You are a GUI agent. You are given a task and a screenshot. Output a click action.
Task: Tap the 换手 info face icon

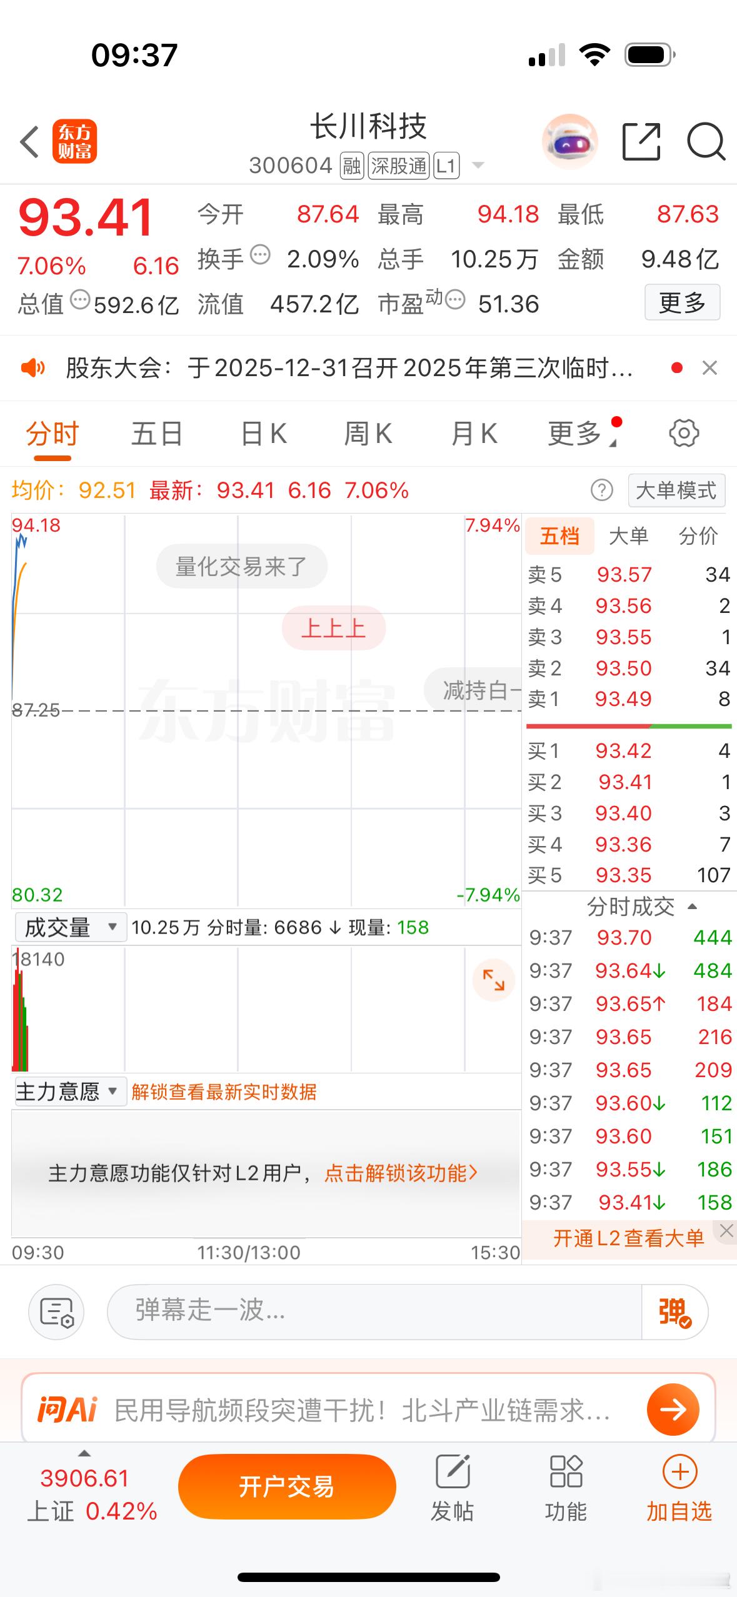pos(260,255)
